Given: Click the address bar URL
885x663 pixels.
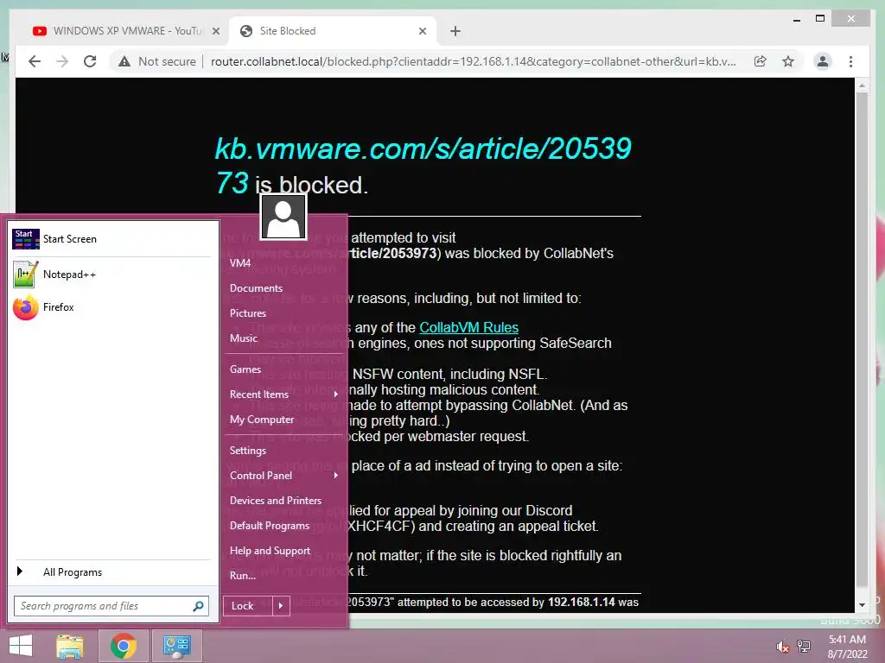Looking at the screenshot, I should point(473,61).
